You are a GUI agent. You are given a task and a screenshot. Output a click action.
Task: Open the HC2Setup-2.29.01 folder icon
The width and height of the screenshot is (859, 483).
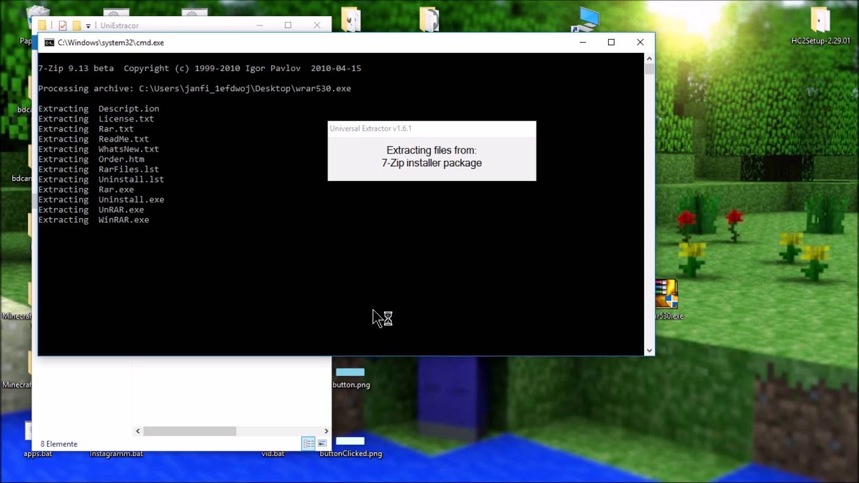click(x=820, y=21)
